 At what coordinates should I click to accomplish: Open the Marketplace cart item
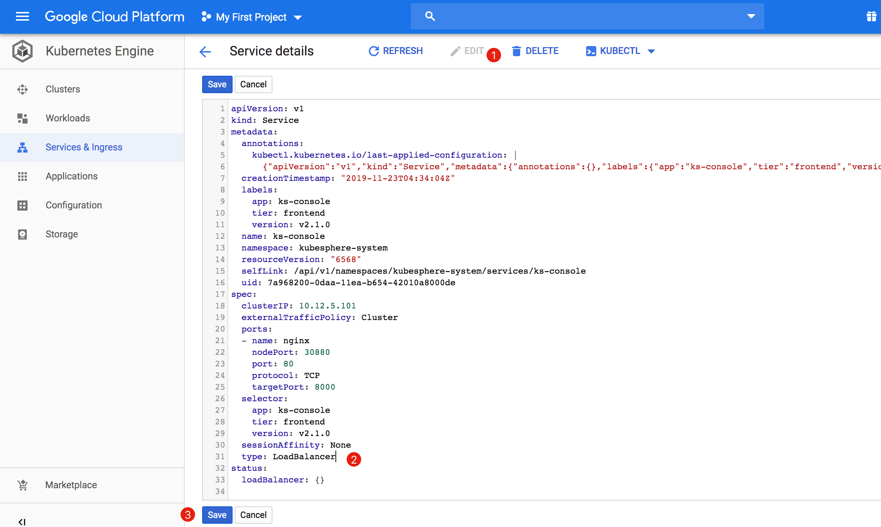click(x=71, y=485)
